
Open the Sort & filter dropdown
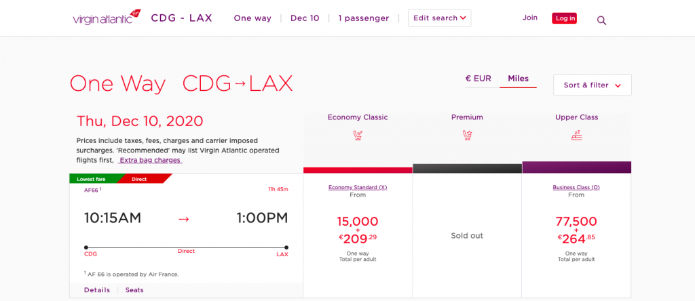tap(592, 85)
